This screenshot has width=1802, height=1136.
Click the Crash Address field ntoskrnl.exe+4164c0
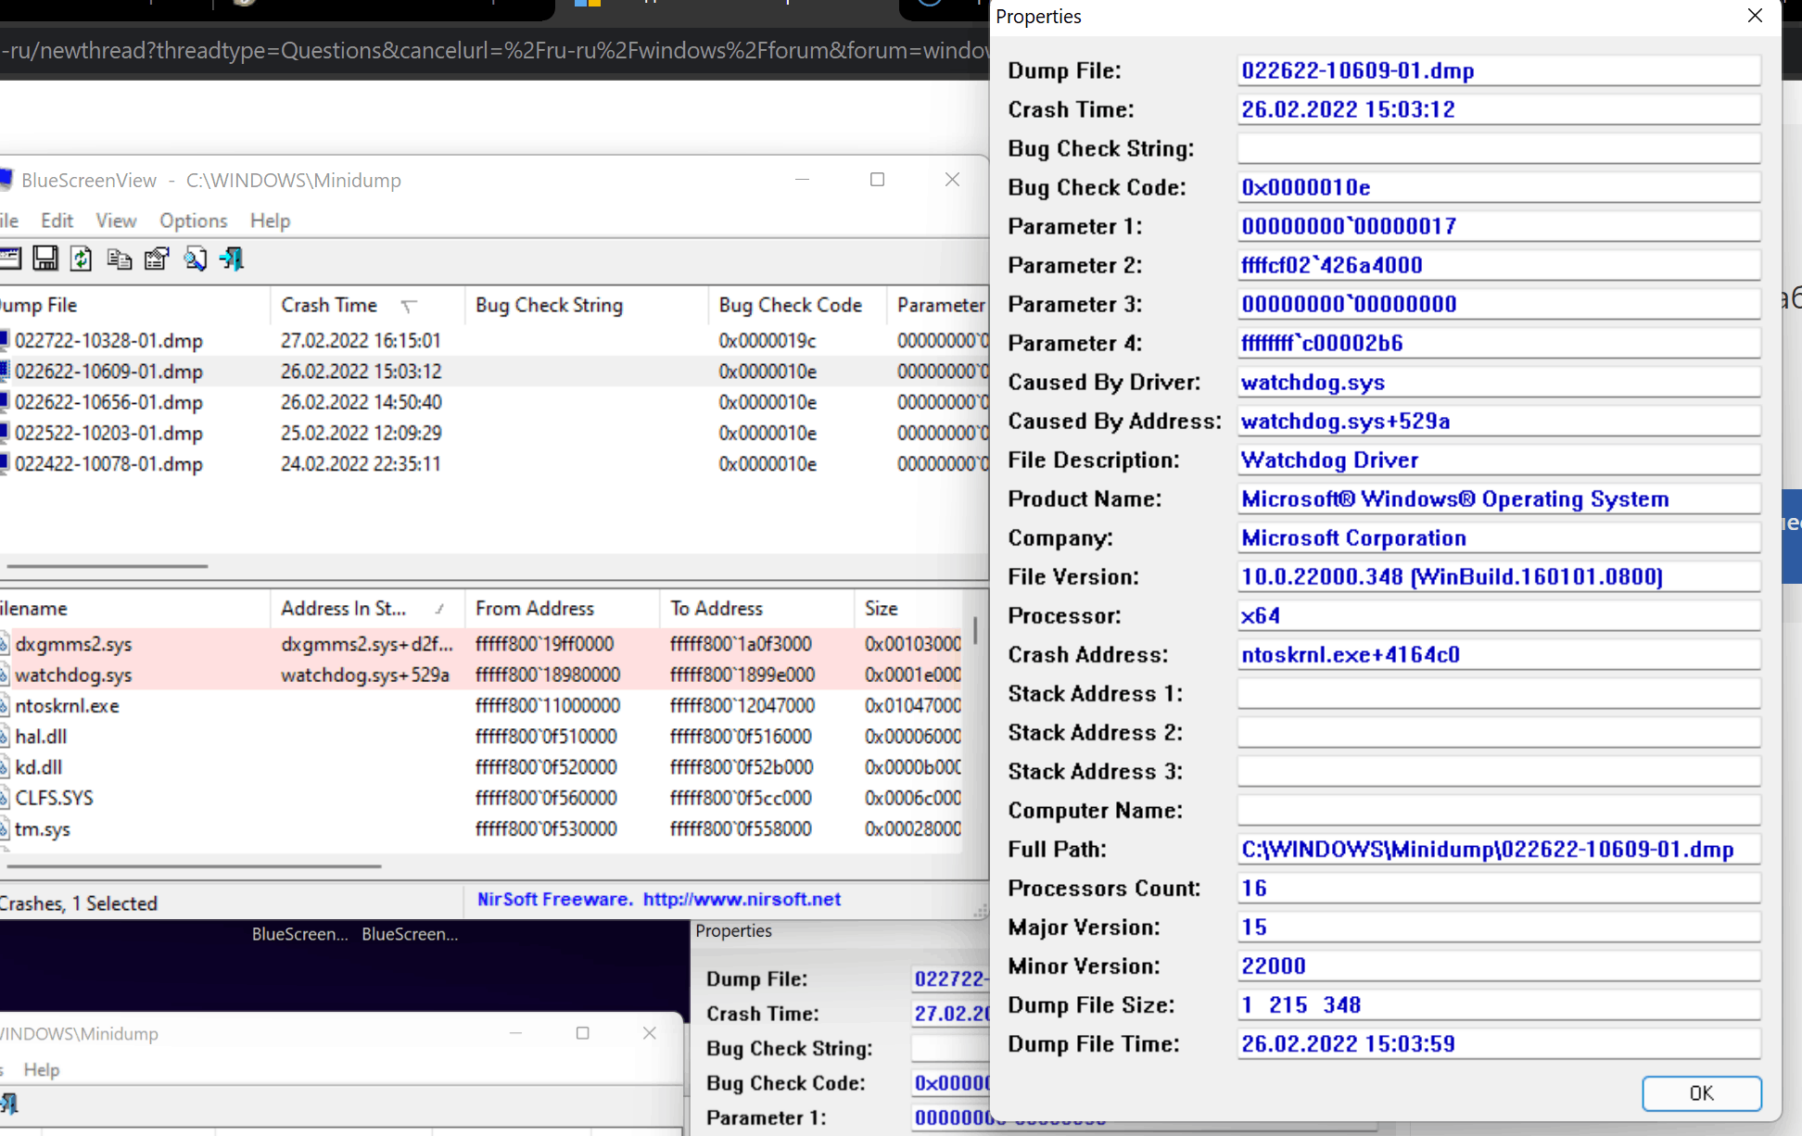1499,654
